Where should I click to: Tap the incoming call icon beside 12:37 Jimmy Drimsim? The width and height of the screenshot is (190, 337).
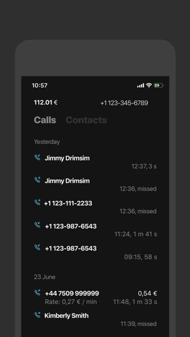(x=37, y=158)
